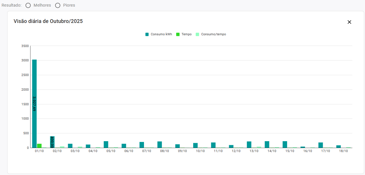Click the 18/10 x-axis date label
The width and height of the screenshot is (365, 175).
click(x=343, y=151)
